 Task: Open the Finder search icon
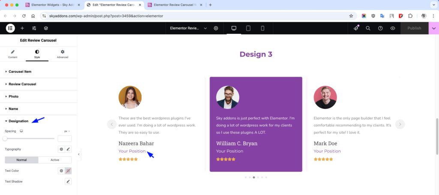coord(368,28)
